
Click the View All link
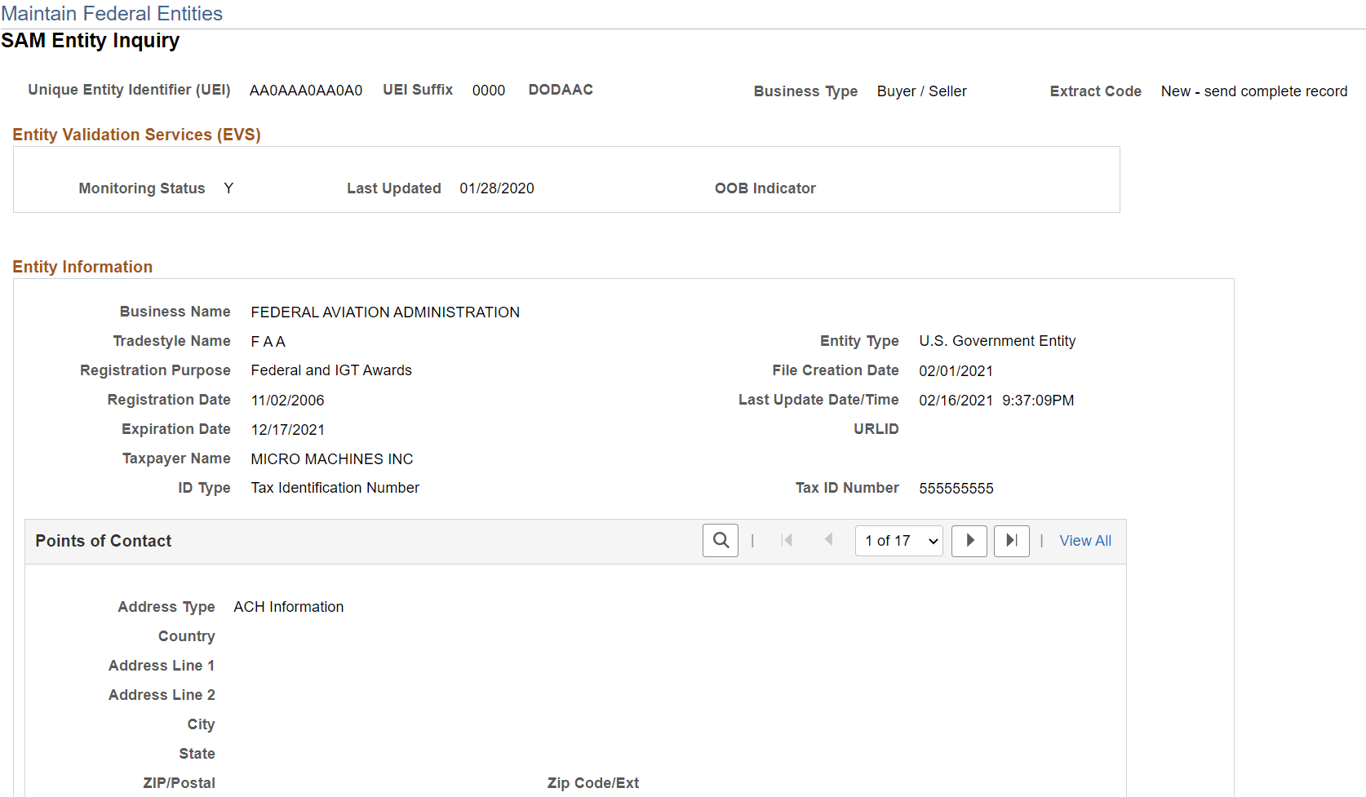tap(1085, 540)
